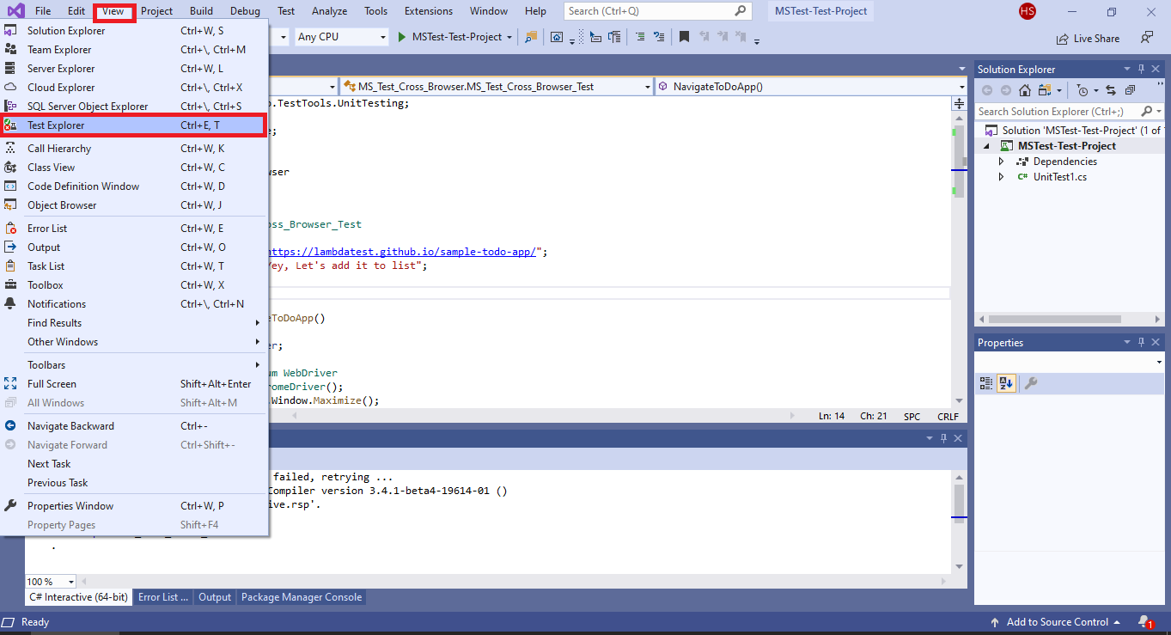This screenshot has height=635, width=1171.
Task: Select Error List menu entry
Action: tap(135, 229)
